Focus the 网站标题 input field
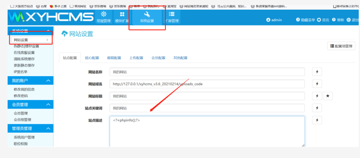Screen dimensions: 360x158 point(207,96)
